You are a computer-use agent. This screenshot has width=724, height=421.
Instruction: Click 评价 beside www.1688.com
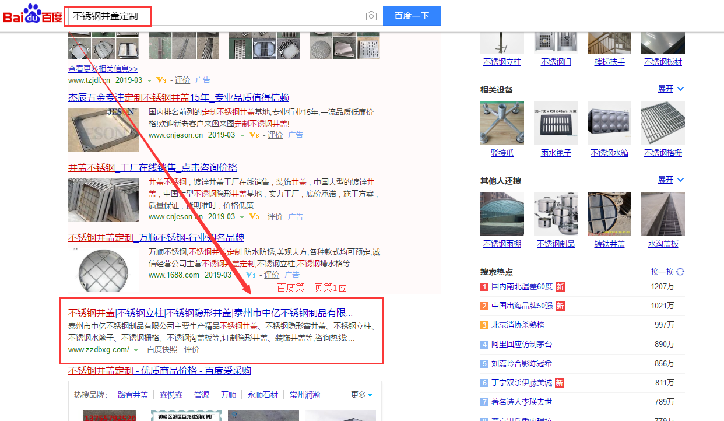point(272,275)
